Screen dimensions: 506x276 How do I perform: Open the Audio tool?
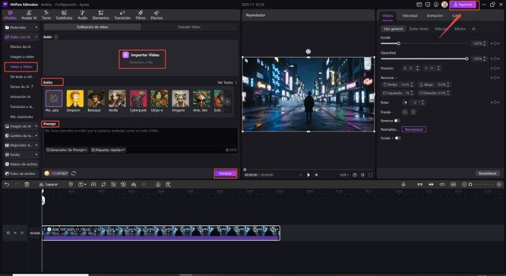click(x=82, y=15)
